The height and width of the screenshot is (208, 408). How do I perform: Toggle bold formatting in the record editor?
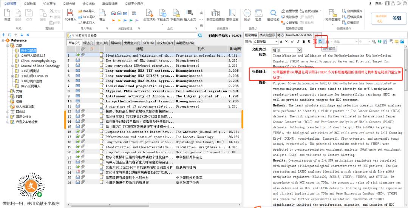(x=303, y=41)
